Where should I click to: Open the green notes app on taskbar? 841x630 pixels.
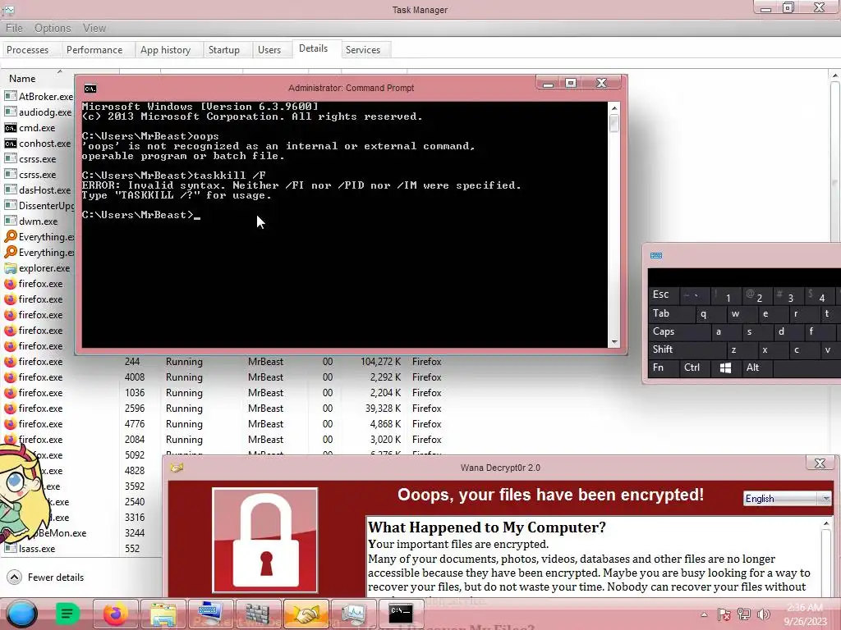(x=67, y=614)
